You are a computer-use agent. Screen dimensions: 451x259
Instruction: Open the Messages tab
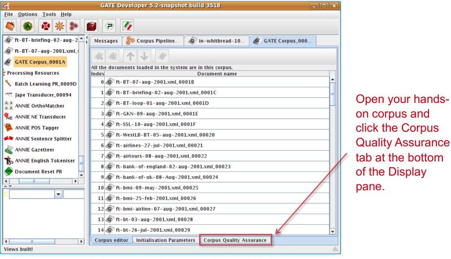point(106,41)
